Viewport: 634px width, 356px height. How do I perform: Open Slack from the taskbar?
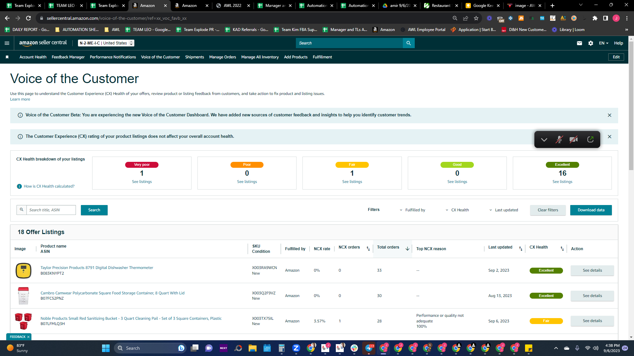coord(354,348)
